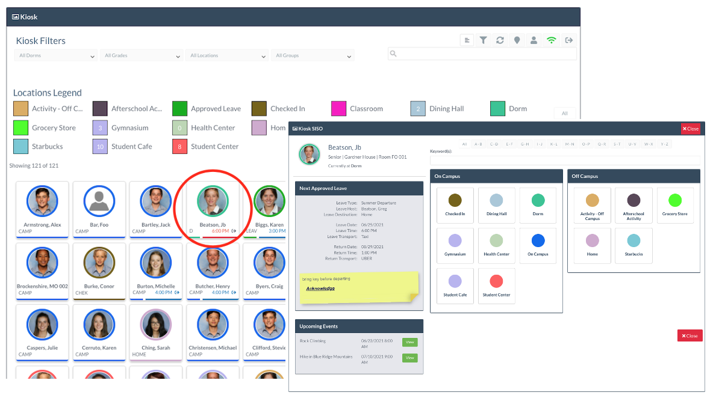This screenshot has width=719, height=401.
Task: Click Classroom magenta legend swatch
Action: point(339,108)
